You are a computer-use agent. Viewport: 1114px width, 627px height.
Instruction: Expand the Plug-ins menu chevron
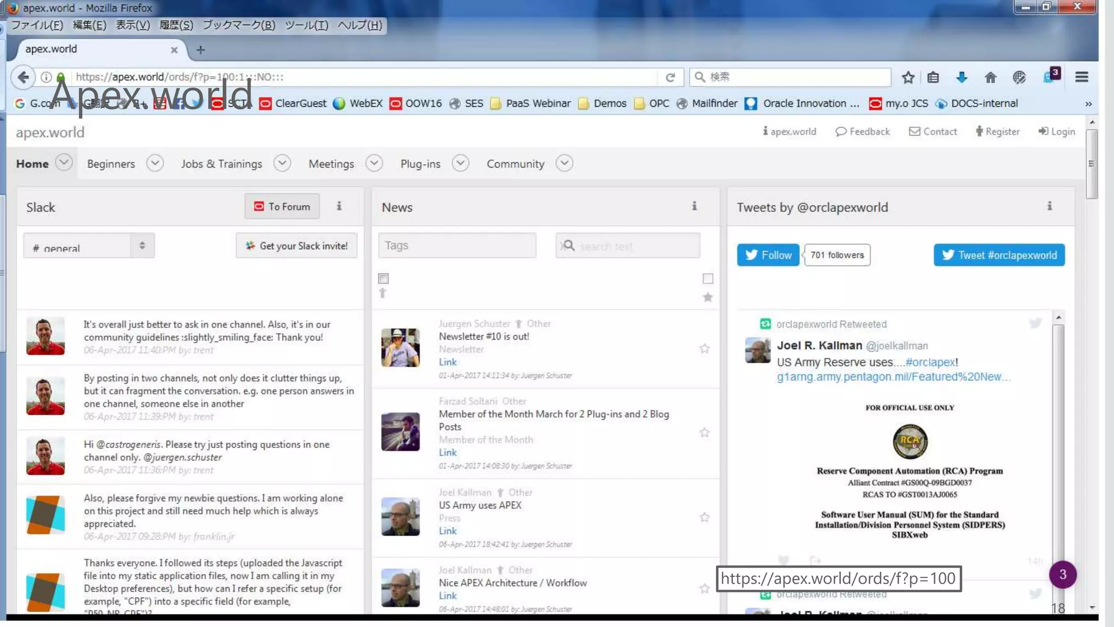460,163
